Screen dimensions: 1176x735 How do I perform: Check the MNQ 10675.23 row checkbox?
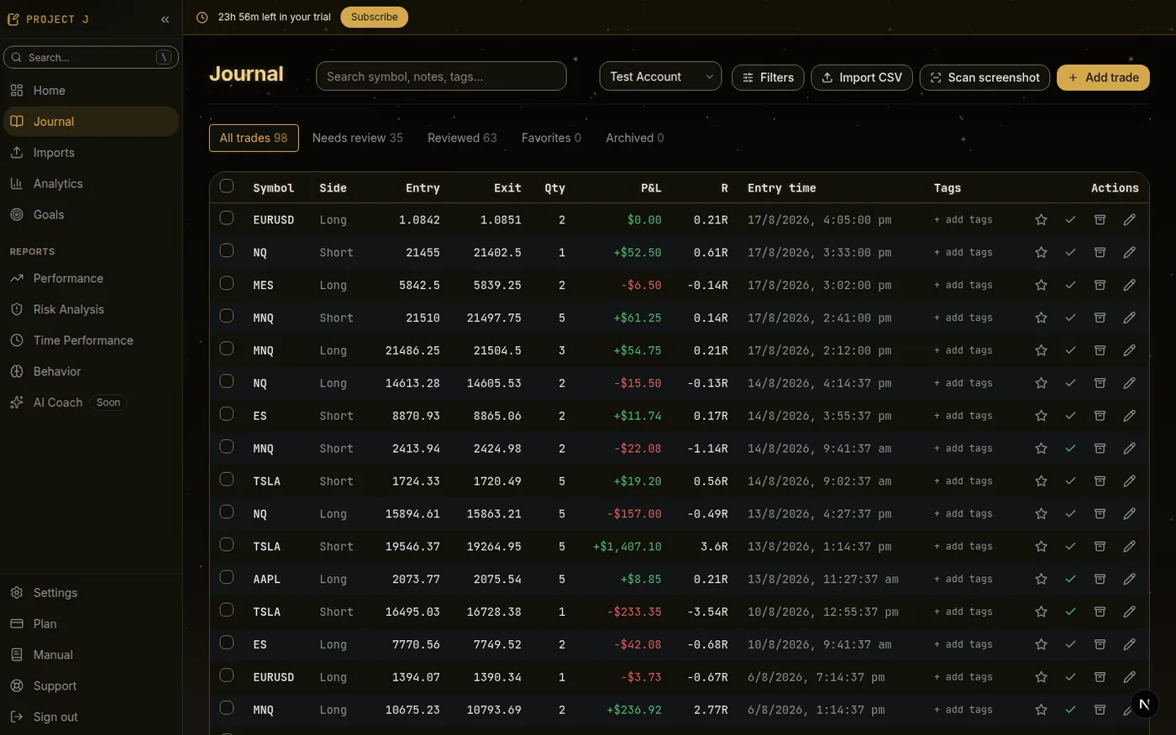coord(227,708)
